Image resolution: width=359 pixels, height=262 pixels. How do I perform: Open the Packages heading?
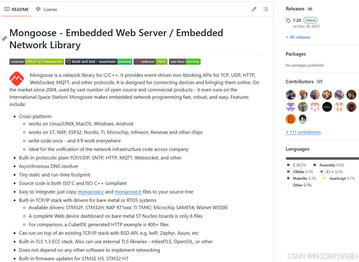pos(296,54)
